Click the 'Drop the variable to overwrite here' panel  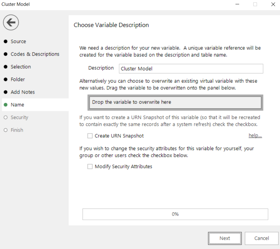[x=175, y=102]
